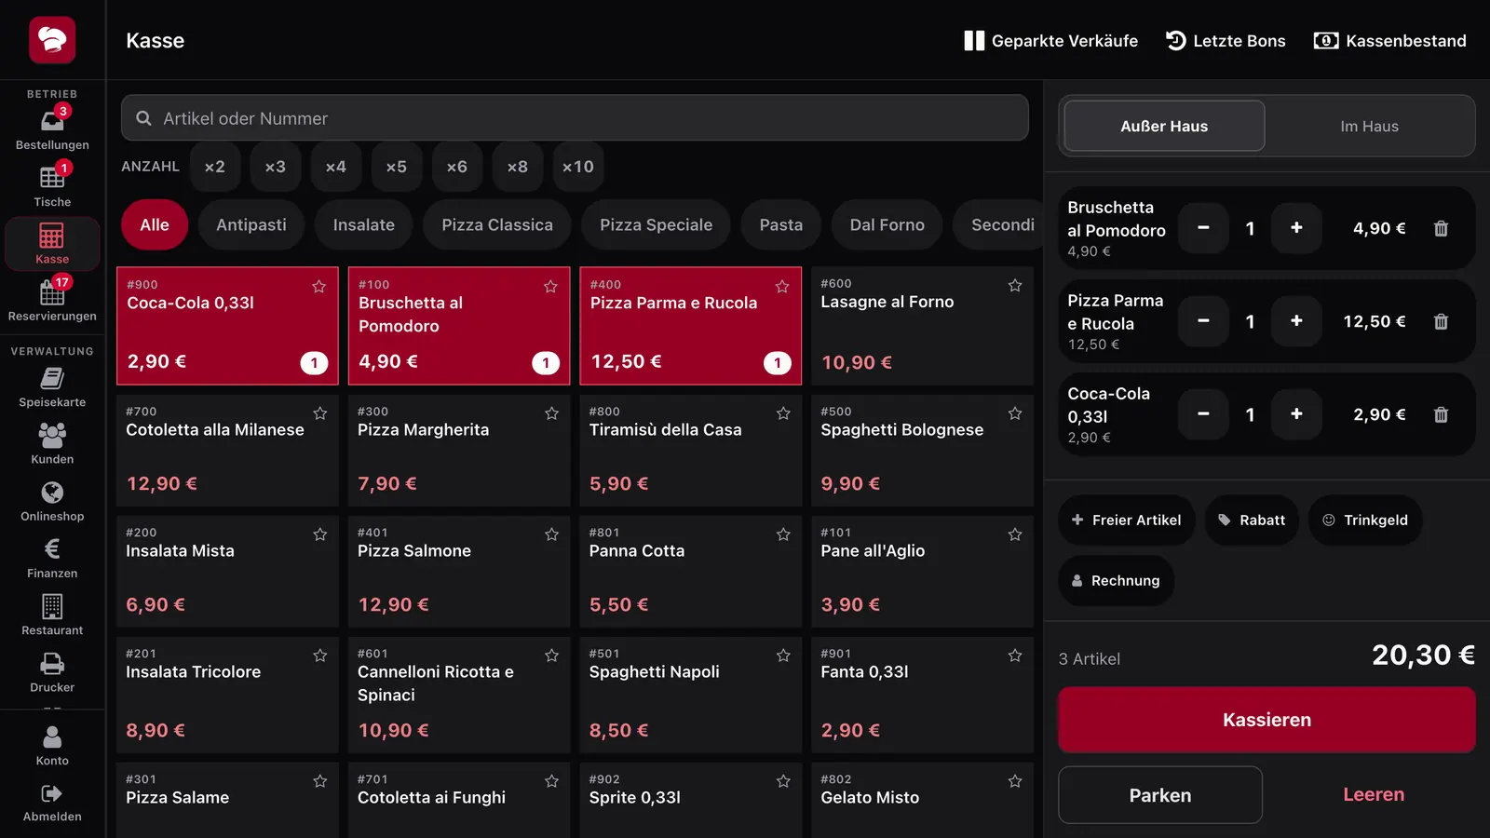Open Finanzen with the euro icon

[52, 559]
